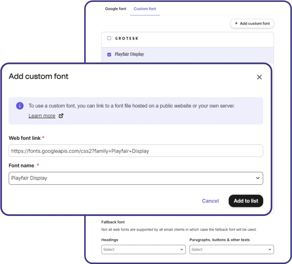Check the GROTESK font checkbox
The height and width of the screenshot is (264, 292).
pyautogui.click(x=109, y=38)
